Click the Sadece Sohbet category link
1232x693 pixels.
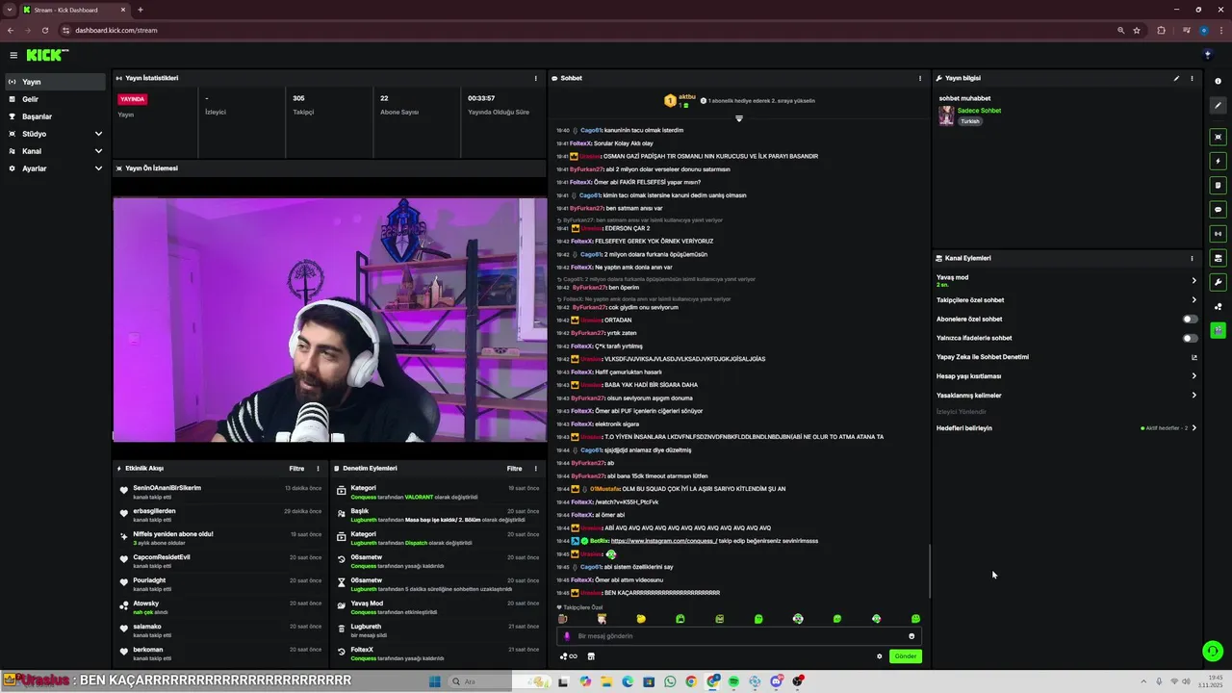[x=979, y=111]
